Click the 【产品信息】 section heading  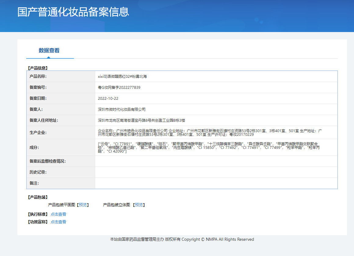(x=38, y=68)
